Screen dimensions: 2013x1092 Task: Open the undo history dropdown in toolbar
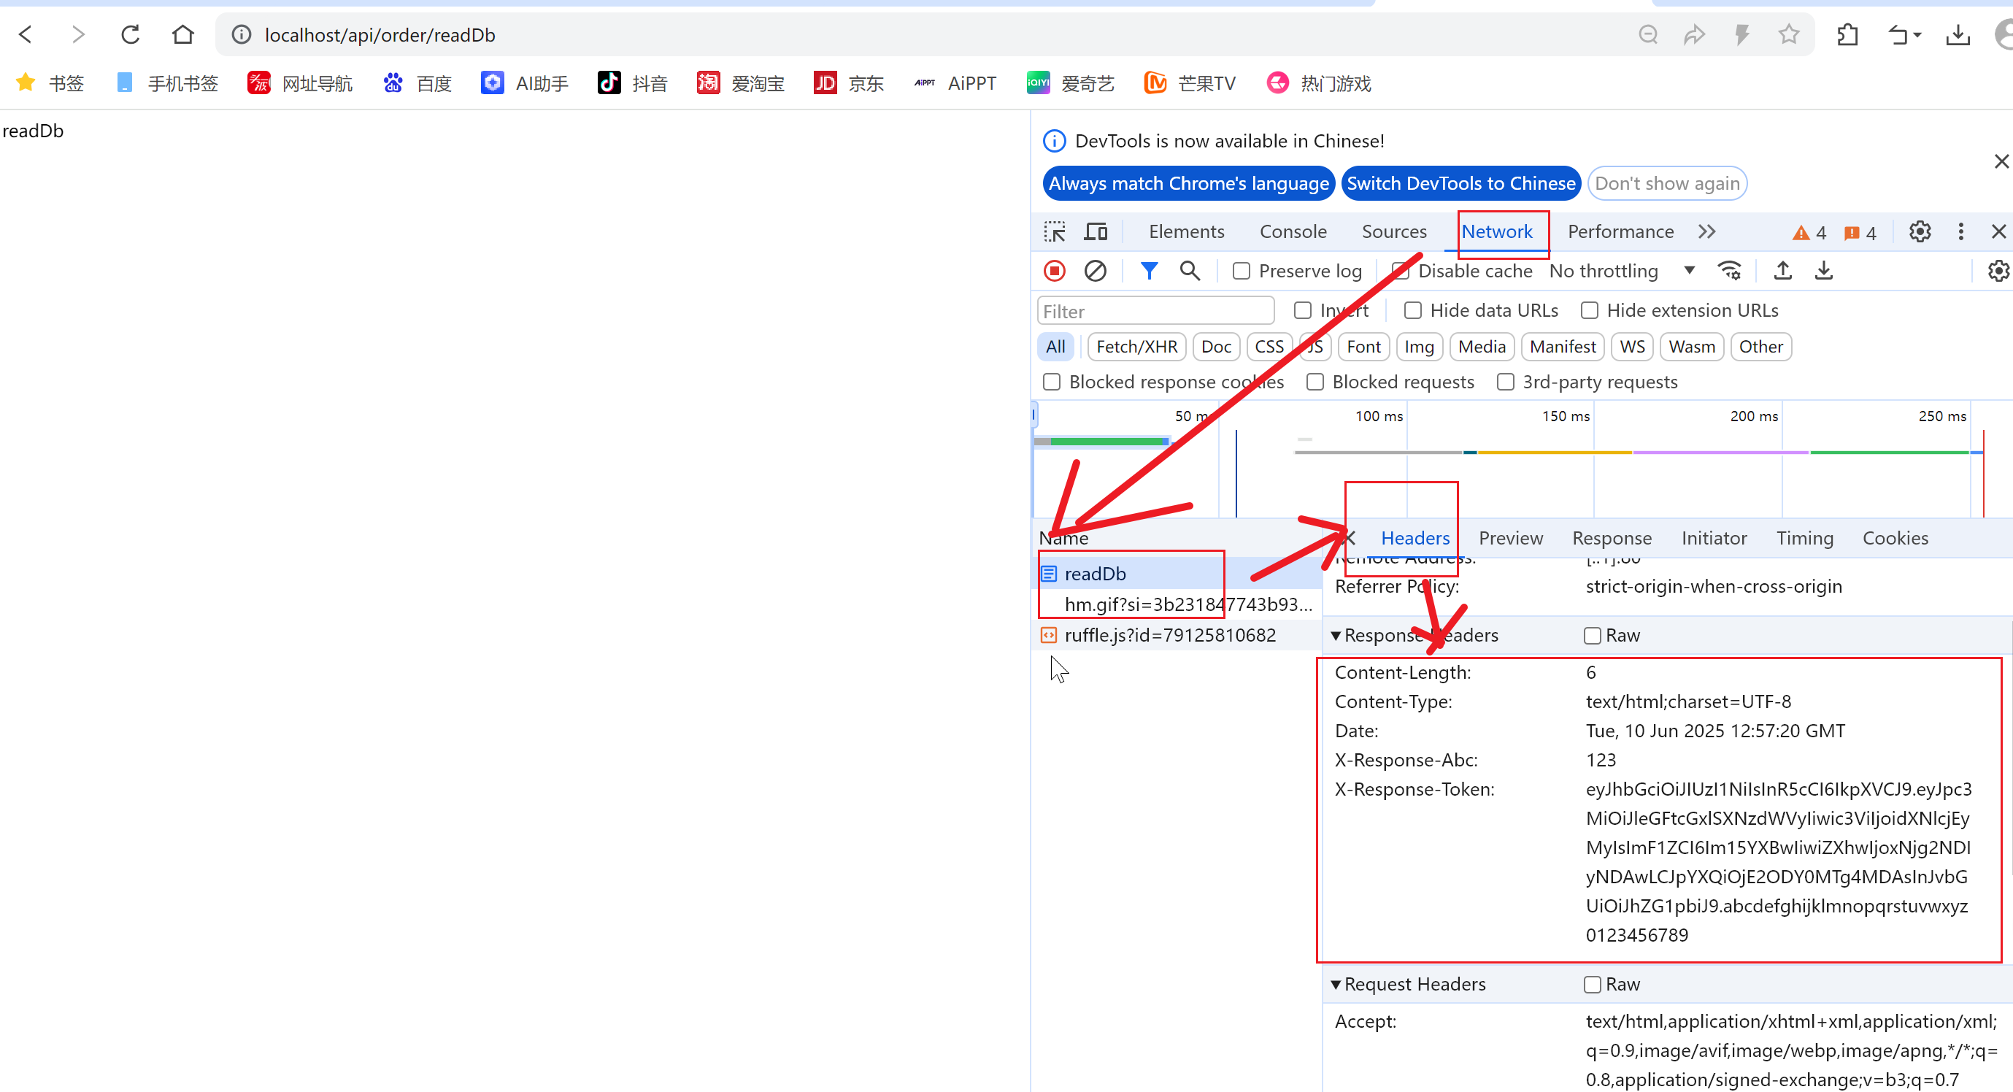(1904, 34)
